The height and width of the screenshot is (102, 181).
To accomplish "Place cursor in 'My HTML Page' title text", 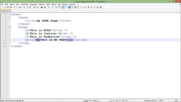I will coord(47,21).
